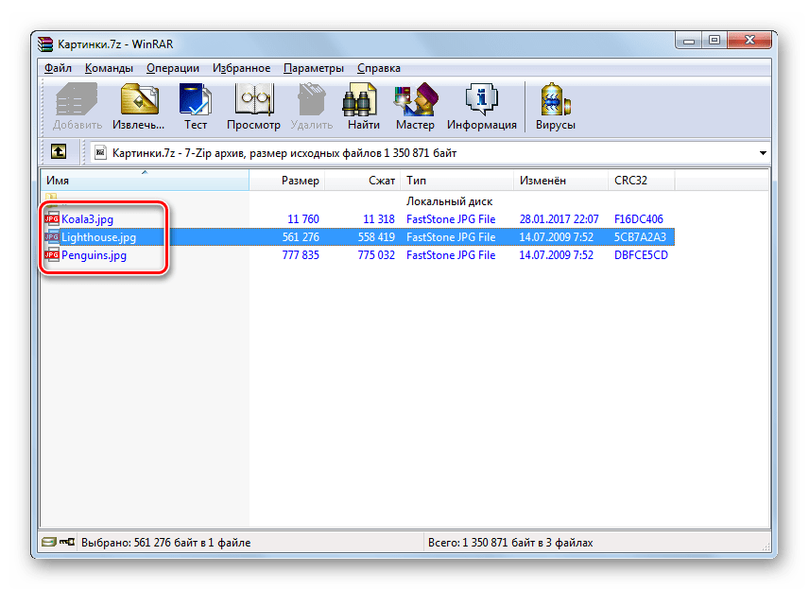Viewport: 809px width, 590px height.
Task: Click the Lighthouse.jpg file icon
Action: click(x=52, y=237)
